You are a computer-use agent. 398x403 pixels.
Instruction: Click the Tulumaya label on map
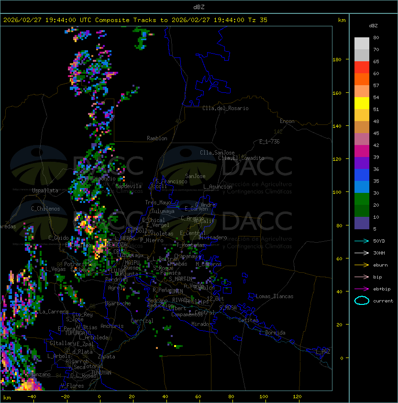tap(163, 211)
